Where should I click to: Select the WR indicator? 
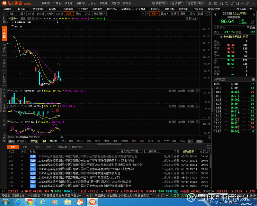(89, 141)
